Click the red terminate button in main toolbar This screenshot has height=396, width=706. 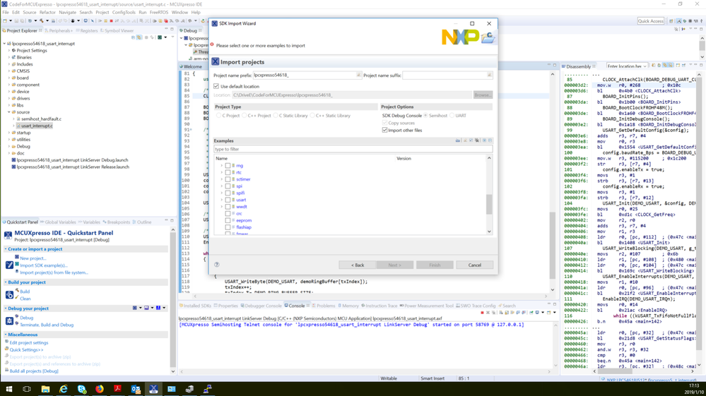111,20
